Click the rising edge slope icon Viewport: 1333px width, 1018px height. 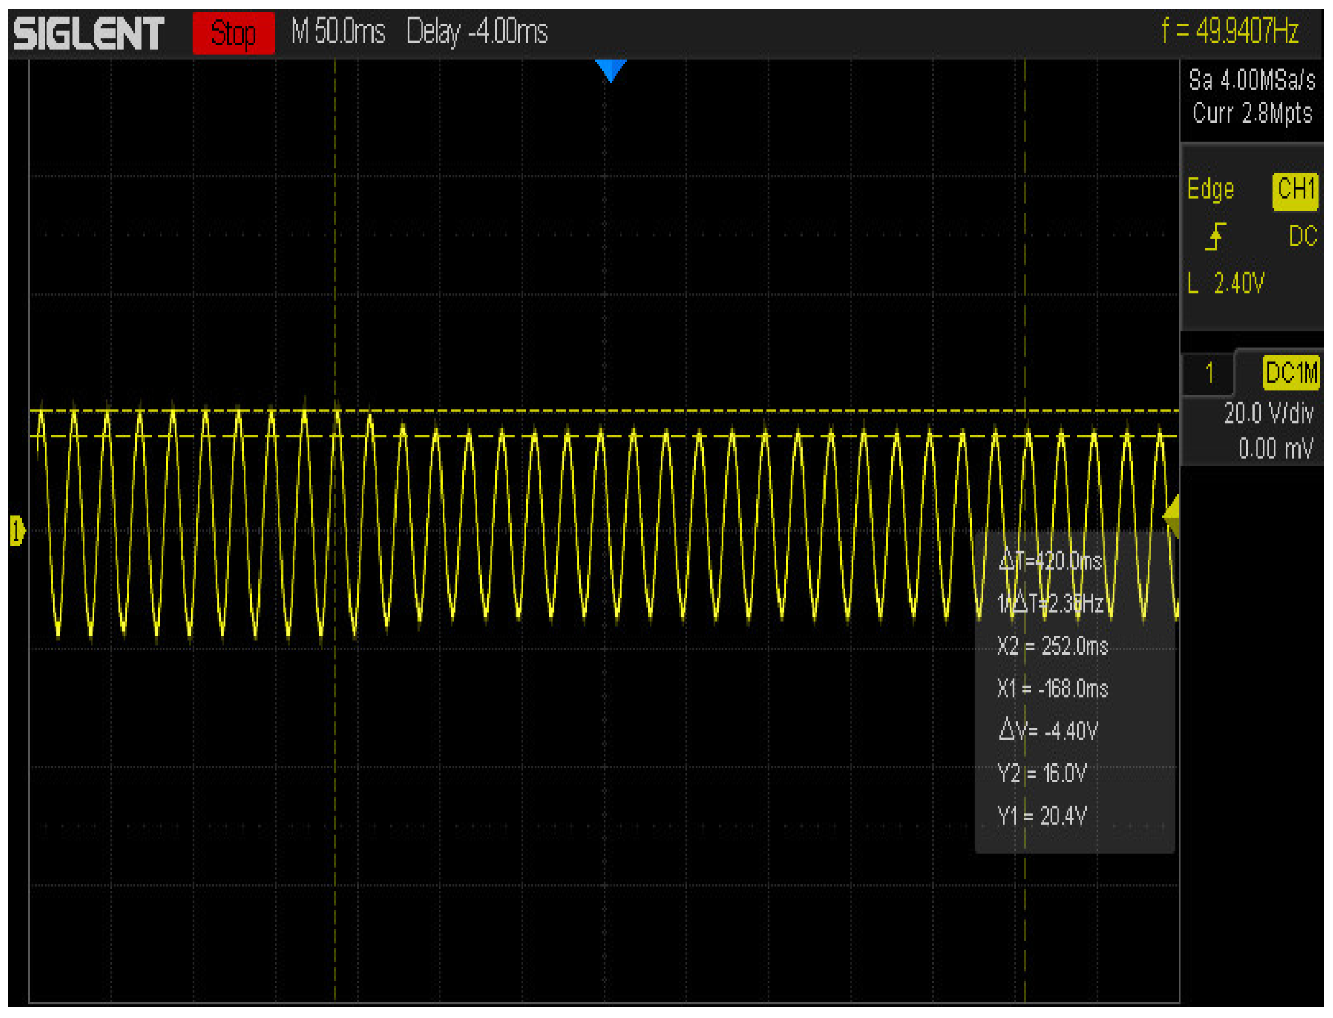pyautogui.click(x=1215, y=237)
